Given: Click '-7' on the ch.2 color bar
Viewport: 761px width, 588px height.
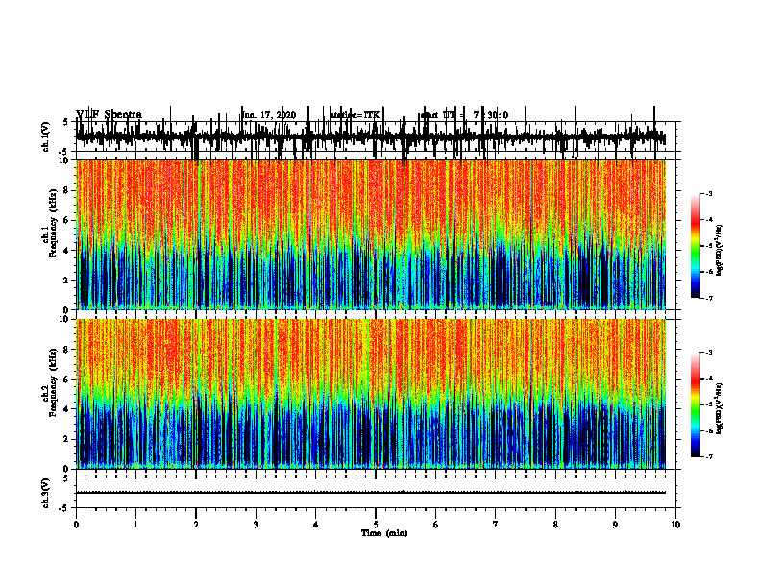Looking at the screenshot, I should click(708, 456).
